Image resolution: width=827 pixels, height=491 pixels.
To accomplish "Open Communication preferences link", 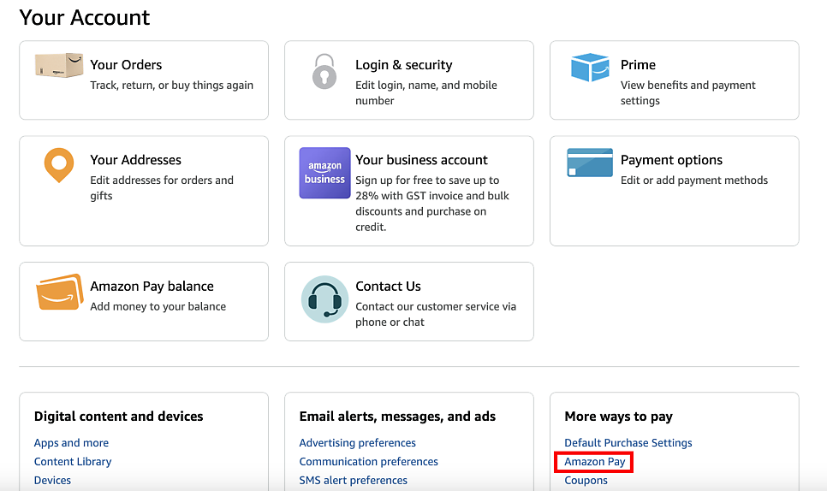I will click(369, 462).
